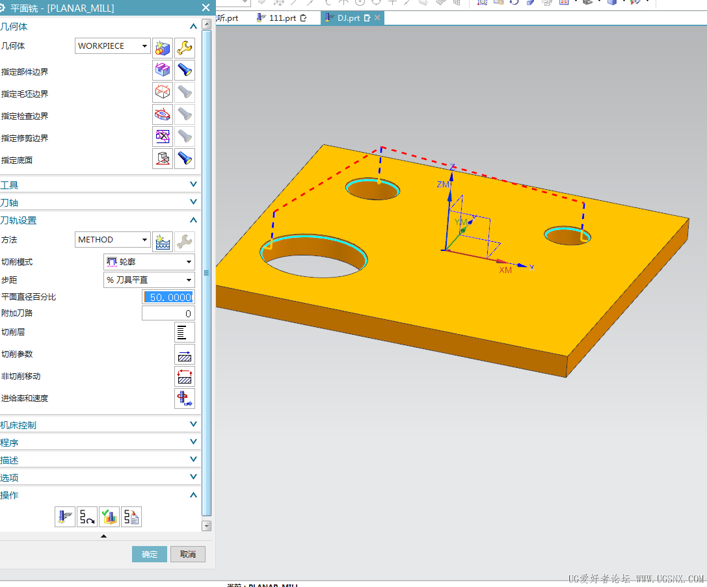Click the part boundaries display flashlight icon
The height and width of the screenshot is (587, 707).
point(185,70)
